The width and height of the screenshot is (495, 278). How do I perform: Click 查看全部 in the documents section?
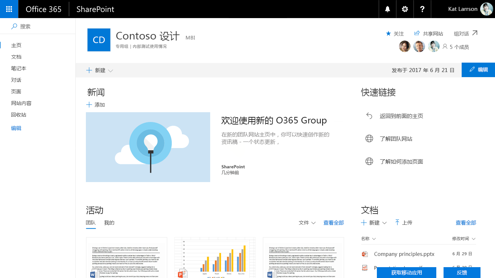point(466,223)
